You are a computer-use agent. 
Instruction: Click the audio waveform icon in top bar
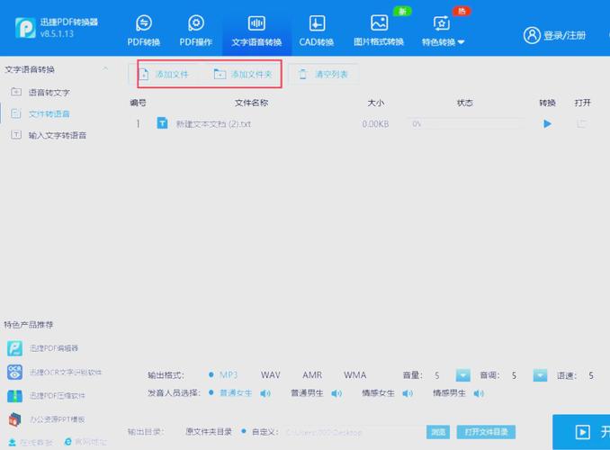tap(256, 23)
